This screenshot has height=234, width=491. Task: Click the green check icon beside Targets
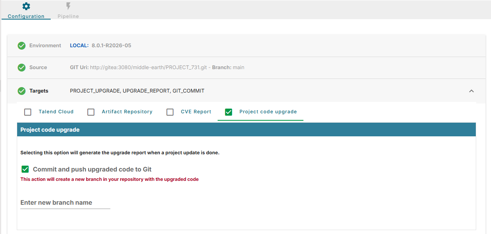tap(22, 91)
